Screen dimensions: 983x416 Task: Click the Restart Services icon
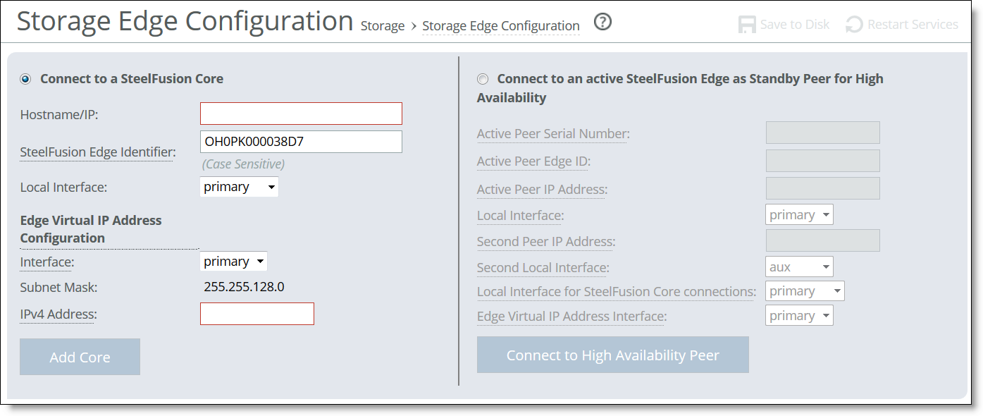coord(854,23)
